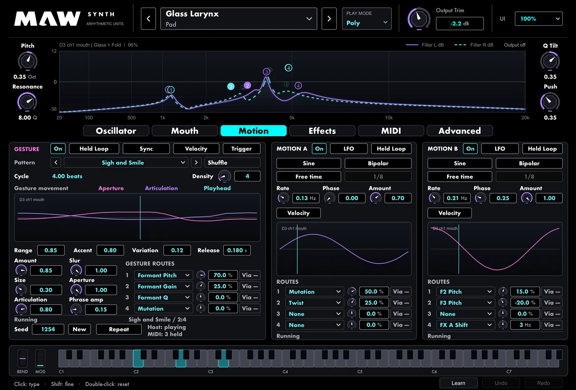Click the New seed button
The image size is (576, 390).
point(79,329)
